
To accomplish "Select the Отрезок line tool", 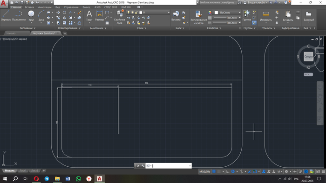I will tap(6, 15).
